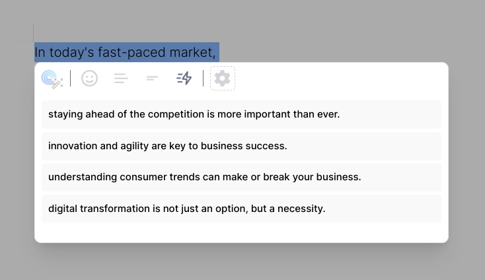Click the word "today's" in the highlighted line
This screenshot has width=485, height=280.
click(x=71, y=52)
